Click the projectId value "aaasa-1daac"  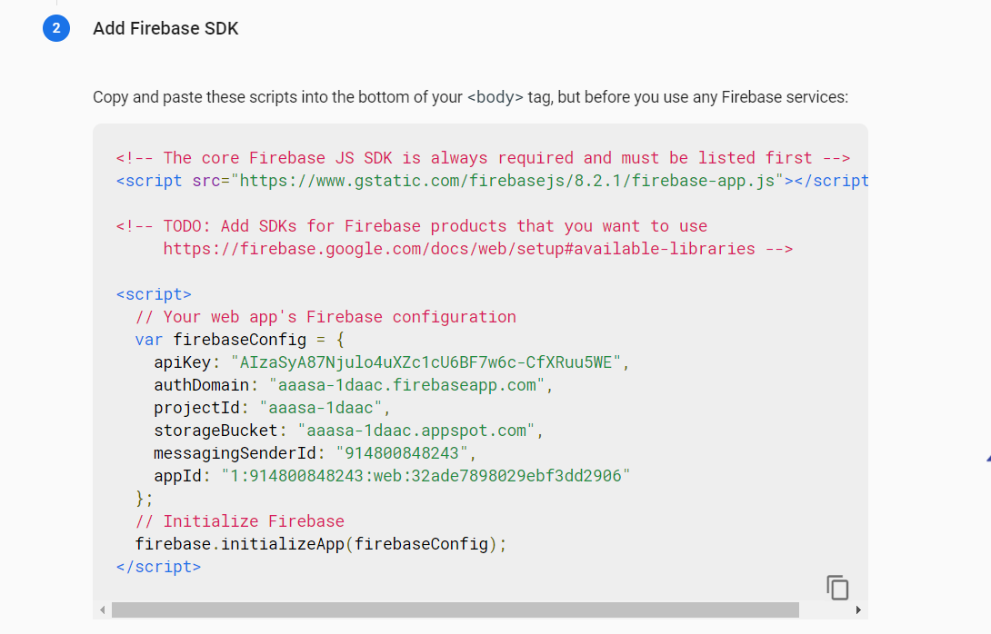(x=321, y=408)
